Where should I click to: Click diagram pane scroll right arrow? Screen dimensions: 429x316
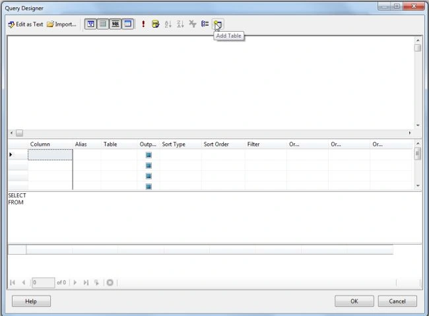pos(410,133)
